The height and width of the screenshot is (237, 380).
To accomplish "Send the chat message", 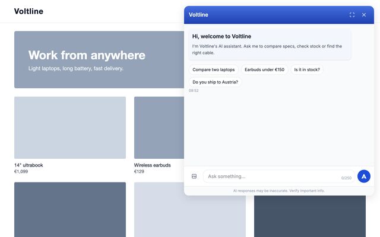I will coord(364,177).
